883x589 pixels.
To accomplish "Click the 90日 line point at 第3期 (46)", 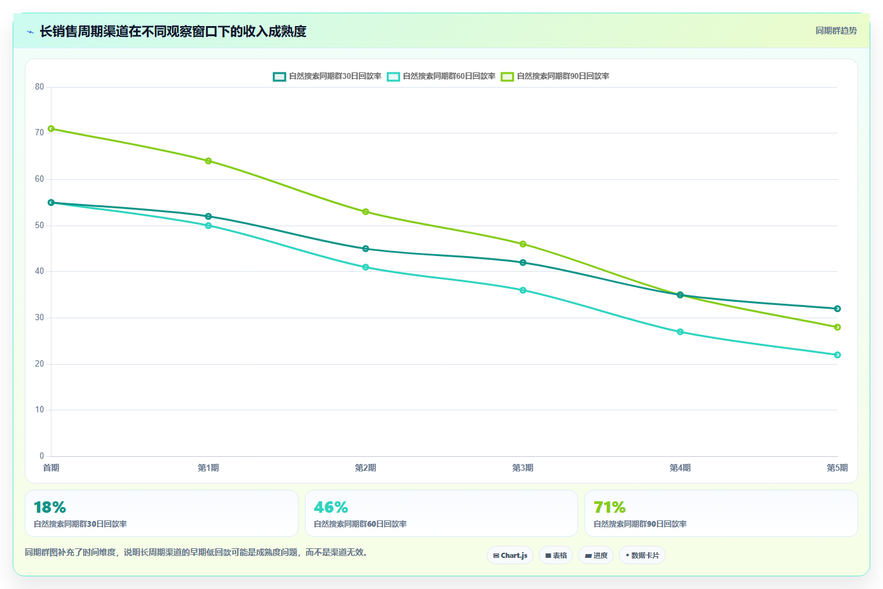I will pos(523,244).
